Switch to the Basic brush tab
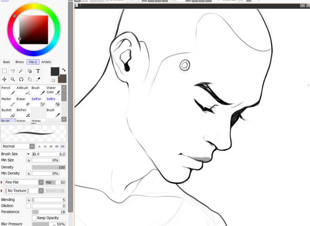The height and width of the screenshot is (226, 310). (x=6, y=62)
